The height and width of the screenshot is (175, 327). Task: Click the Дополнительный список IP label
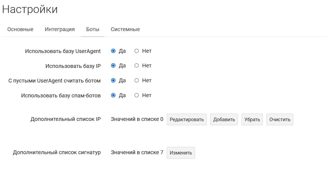click(x=65, y=119)
